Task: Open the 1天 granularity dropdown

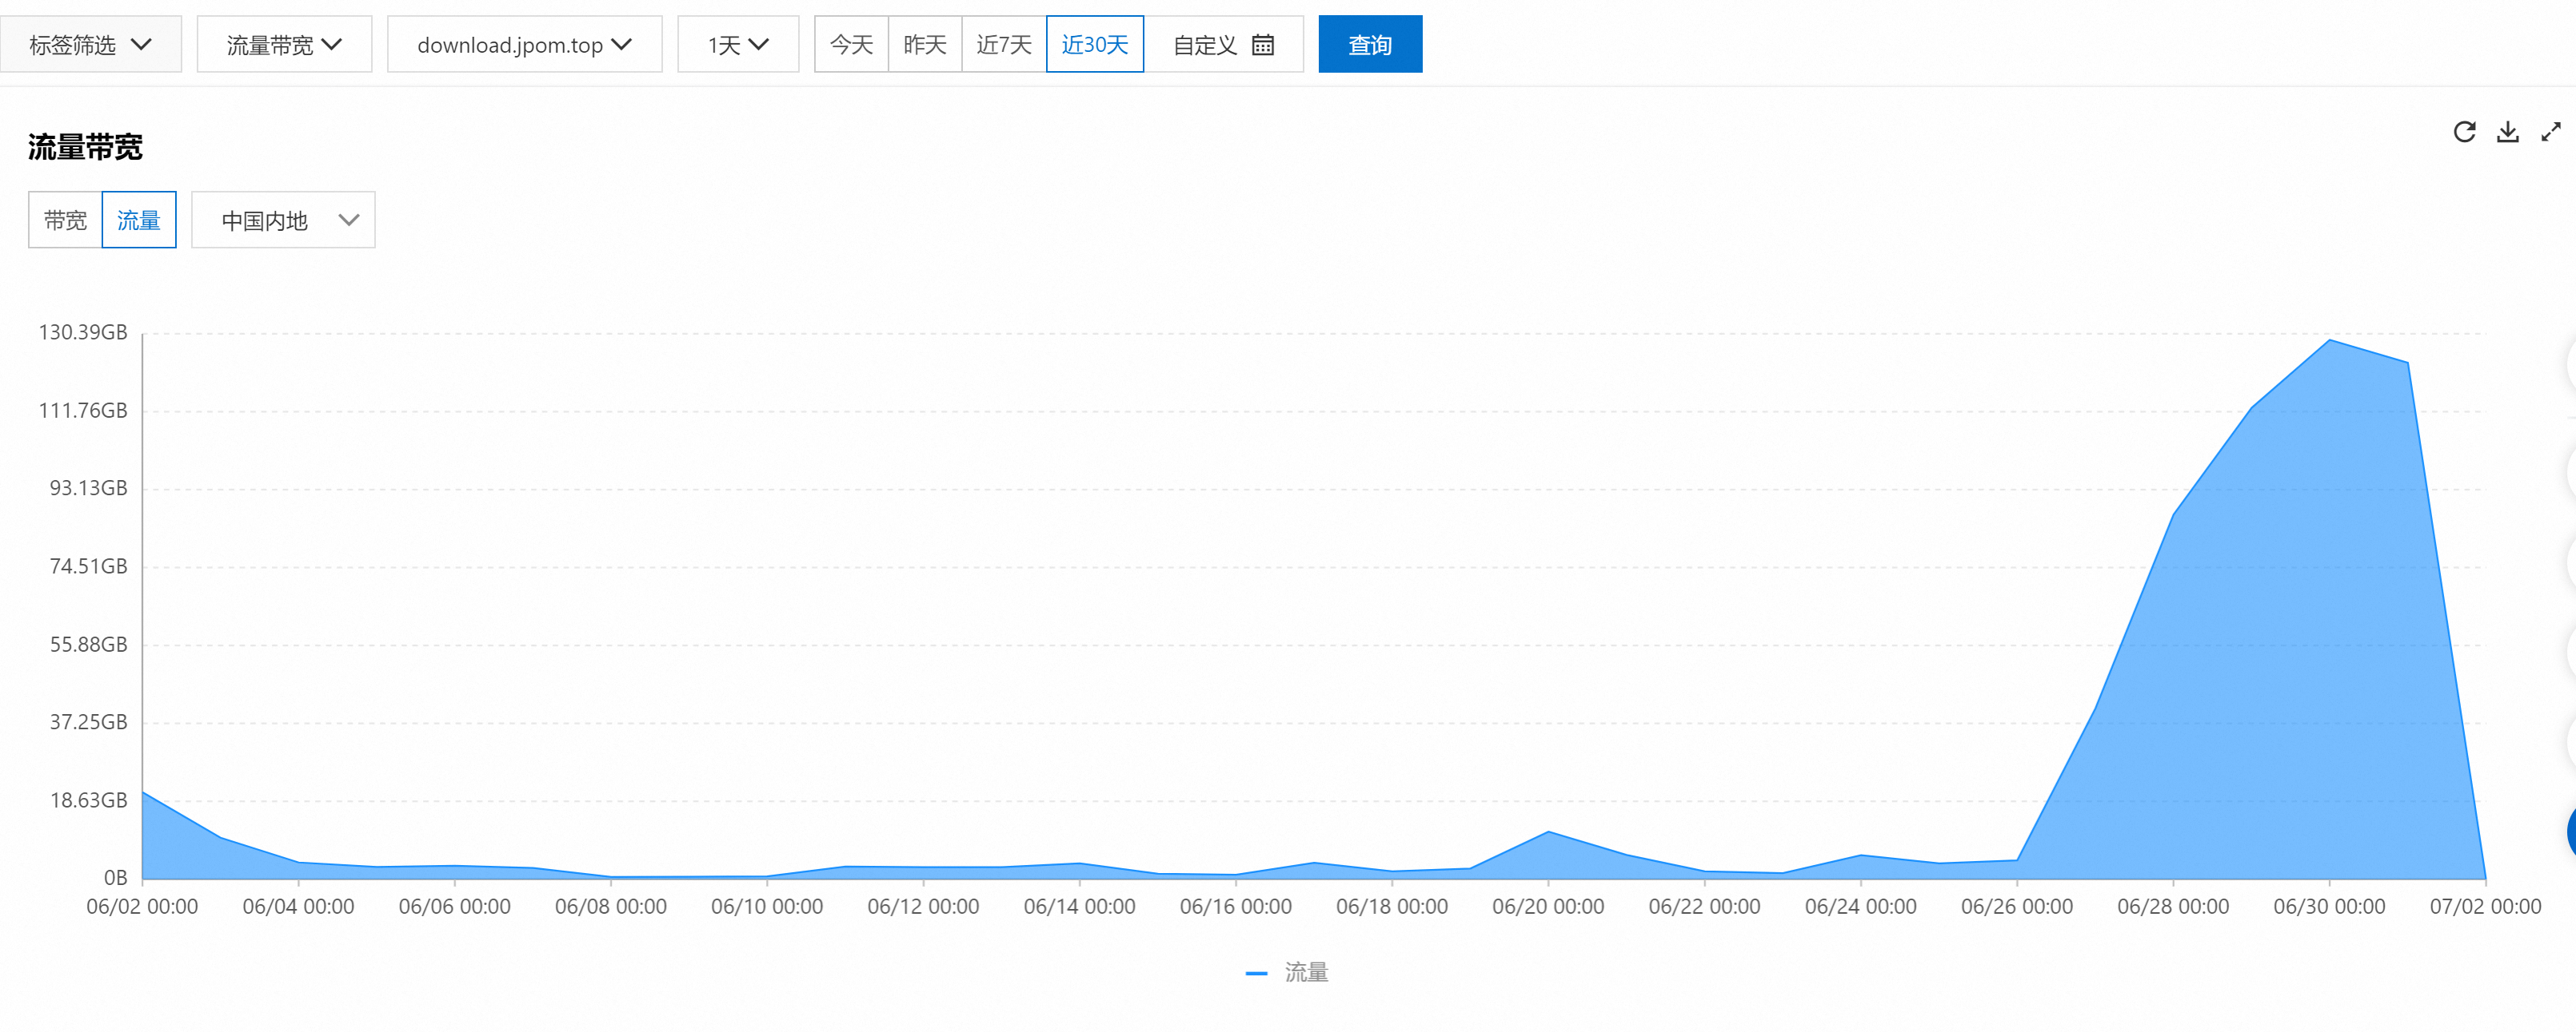Action: 738,45
